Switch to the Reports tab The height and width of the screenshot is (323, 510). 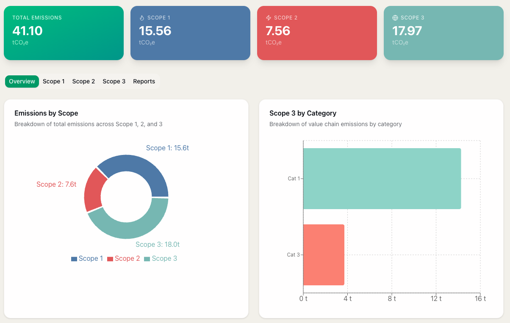point(144,81)
